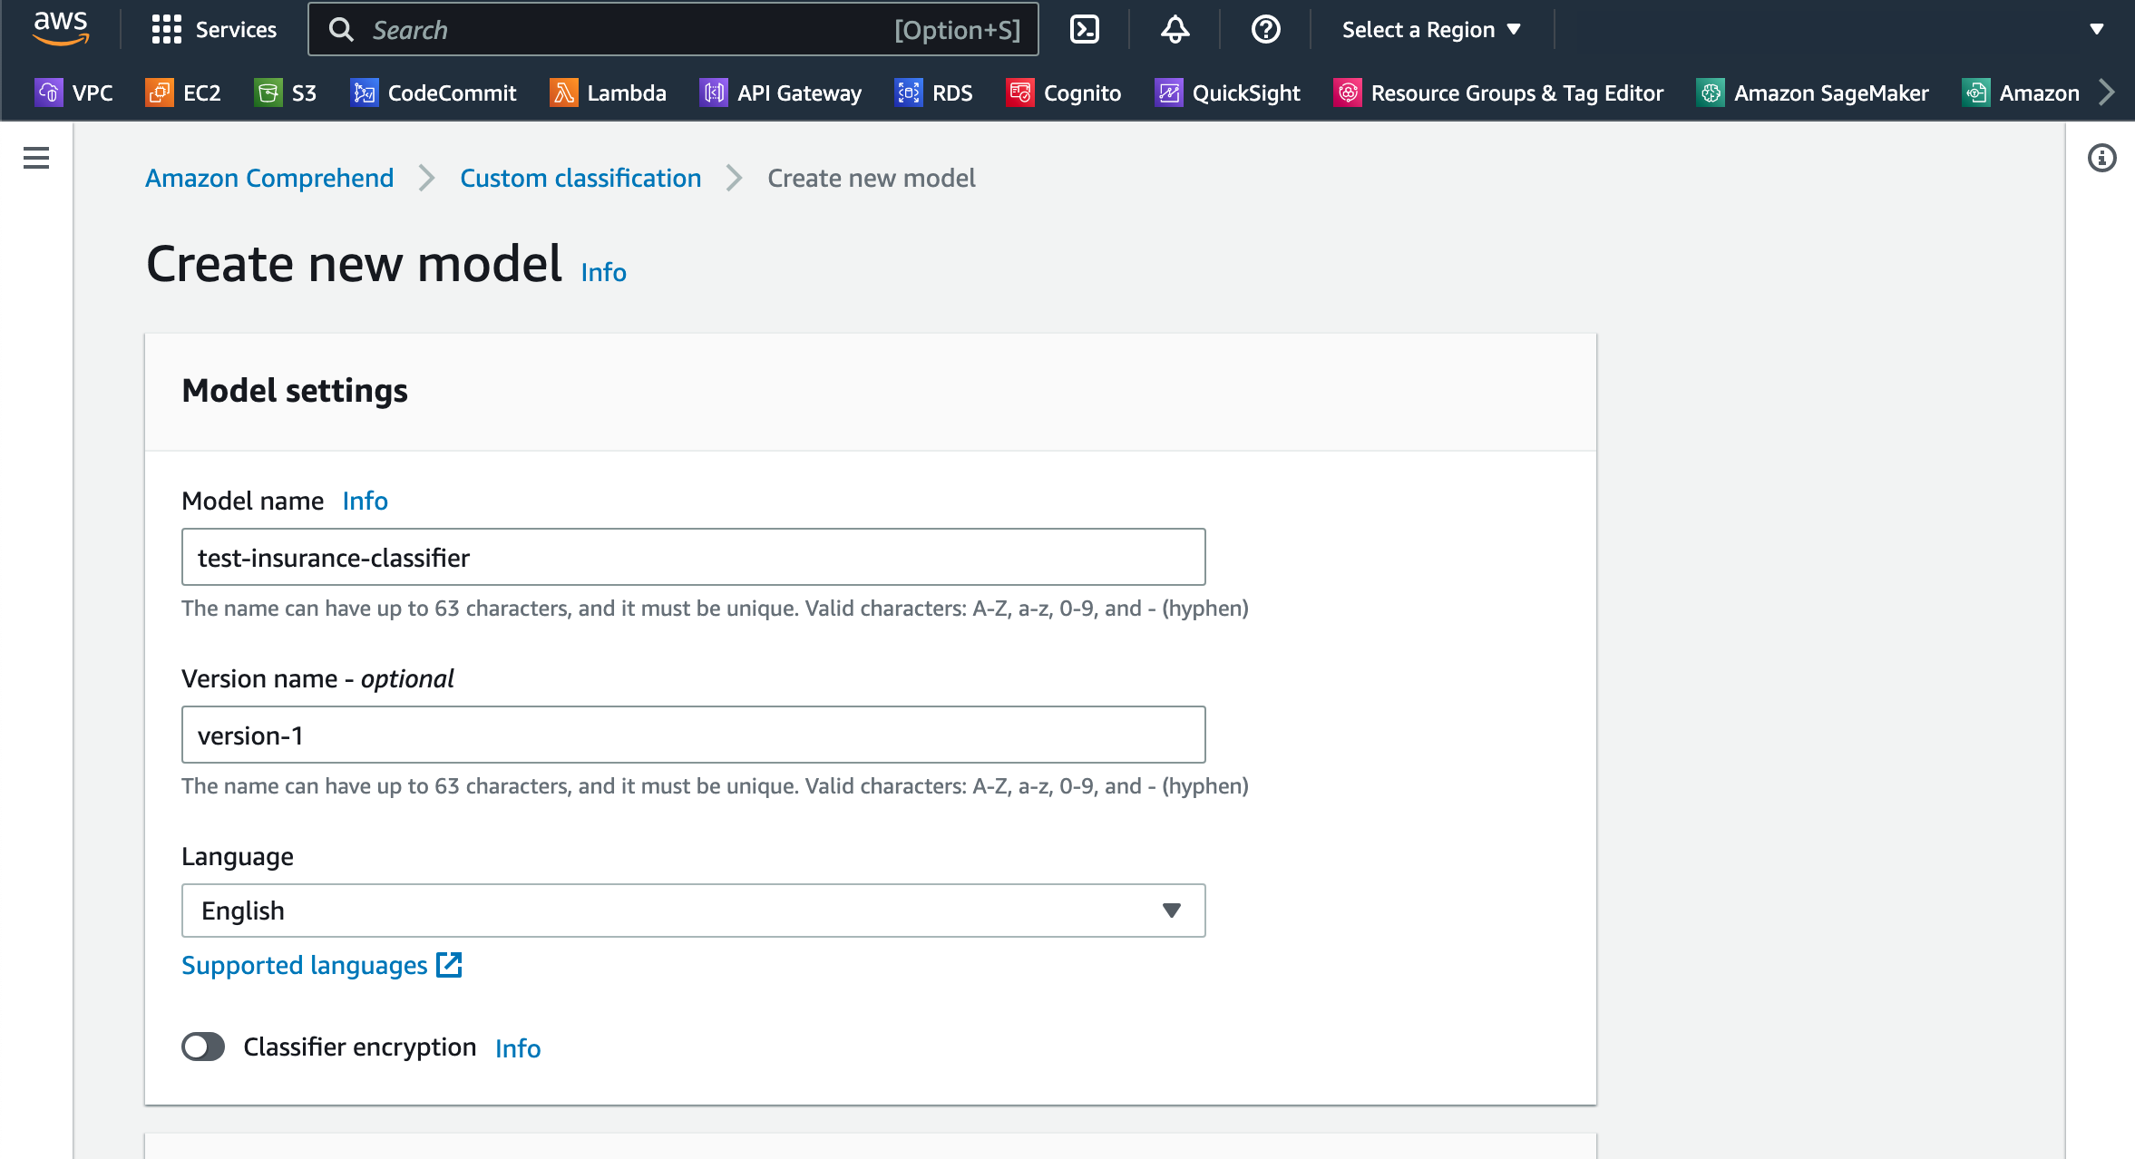
Task: Click the AWS logo home icon
Action: pos(61,28)
